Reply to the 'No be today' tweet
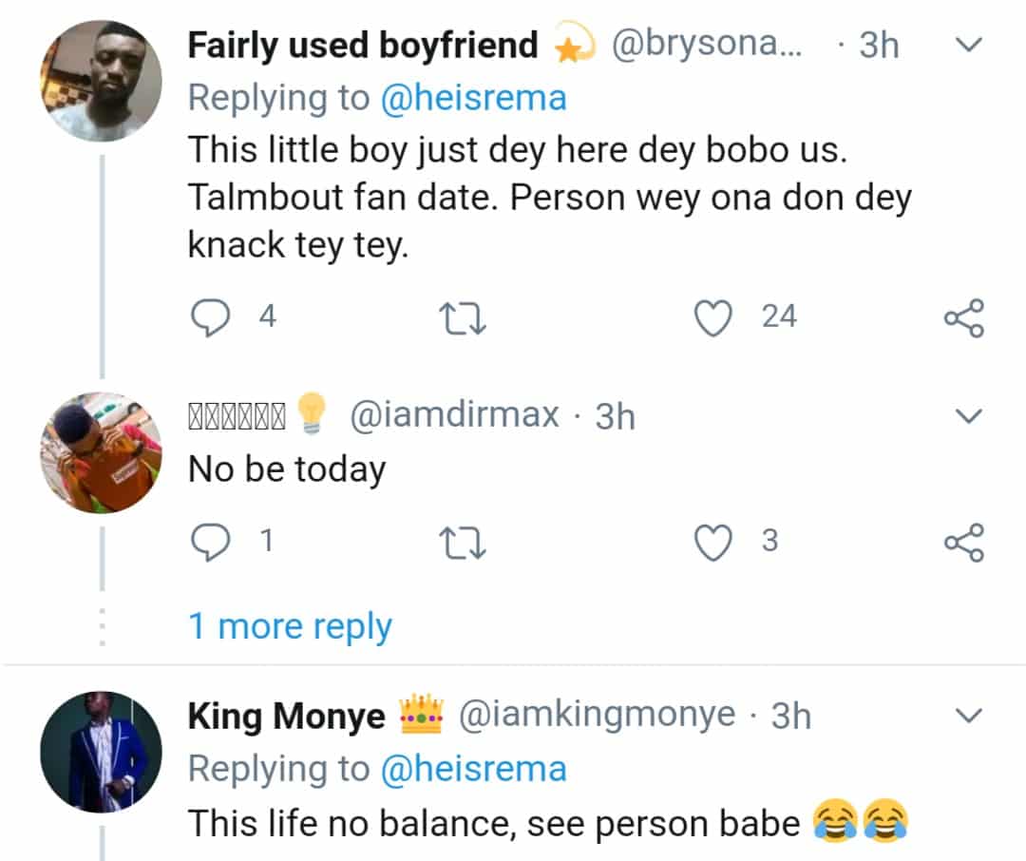 [x=210, y=542]
